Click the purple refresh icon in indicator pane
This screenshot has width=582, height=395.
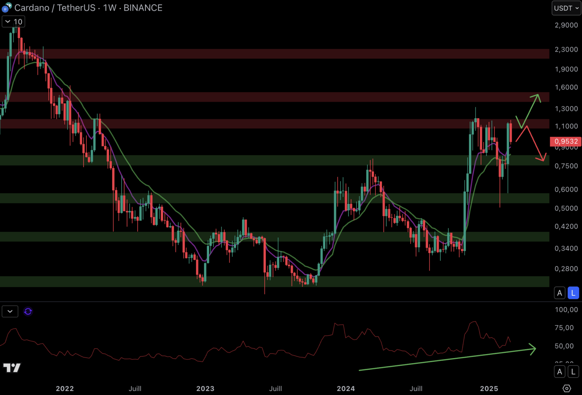[28, 312]
